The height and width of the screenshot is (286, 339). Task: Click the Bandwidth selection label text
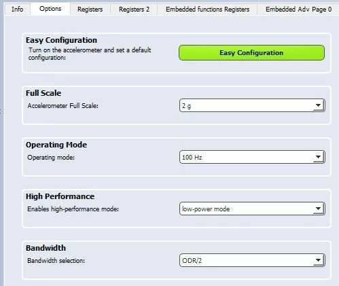pyautogui.click(x=56, y=261)
